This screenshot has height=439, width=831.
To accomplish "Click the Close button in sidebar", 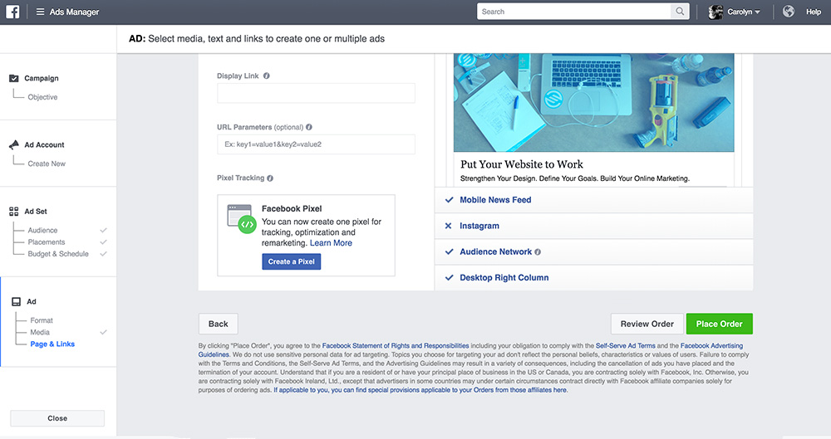I will point(57,418).
